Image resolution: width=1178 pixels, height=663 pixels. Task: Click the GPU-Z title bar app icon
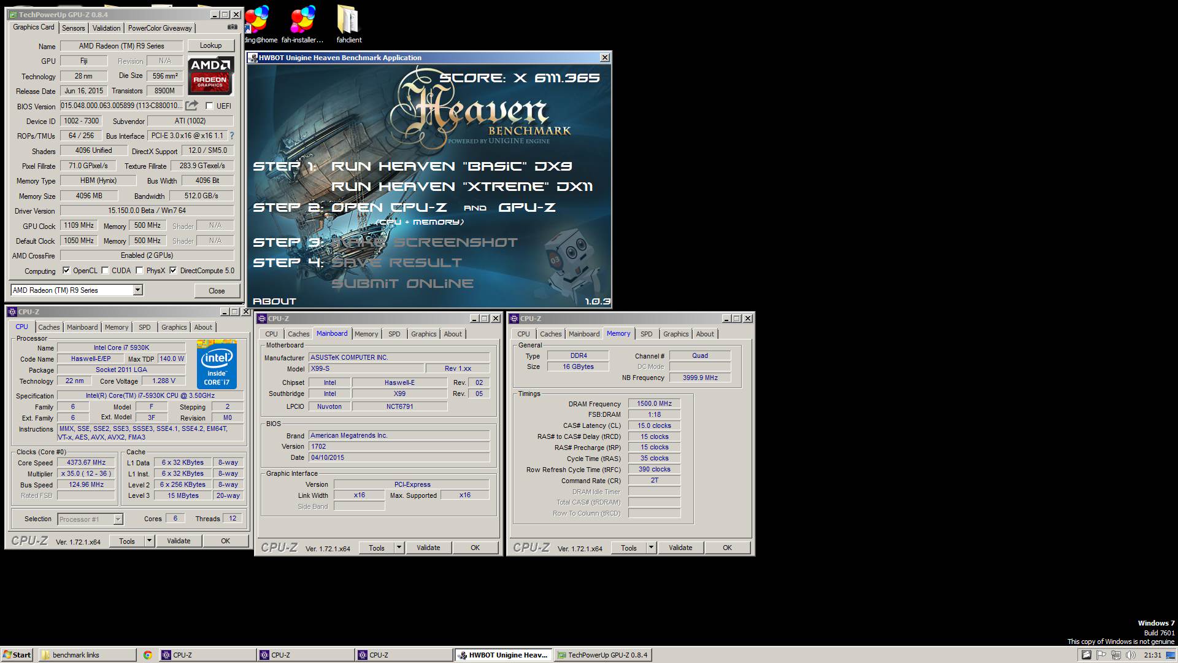(x=13, y=14)
